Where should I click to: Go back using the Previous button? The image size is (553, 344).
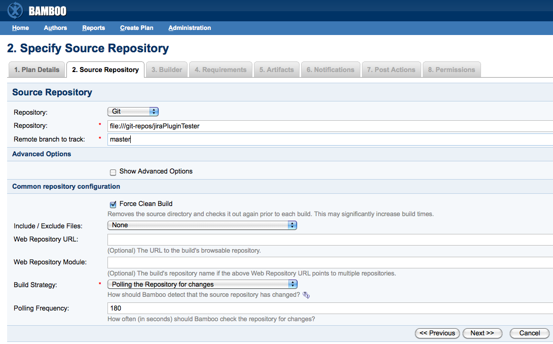coord(437,333)
